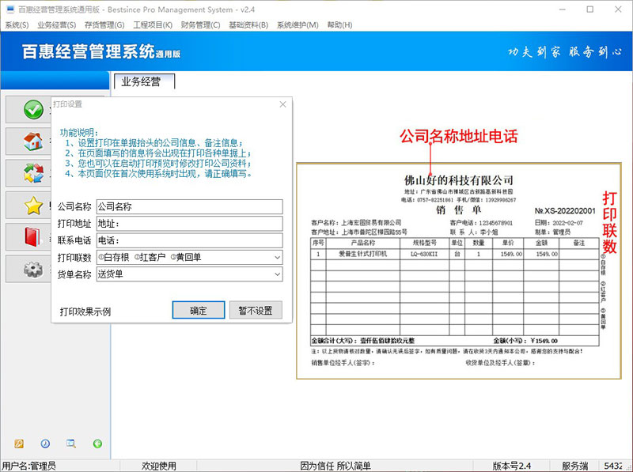The width and height of the screenshot is (633, 472).
Task: Maximize the application window
Action: click(x=589, y=9)
